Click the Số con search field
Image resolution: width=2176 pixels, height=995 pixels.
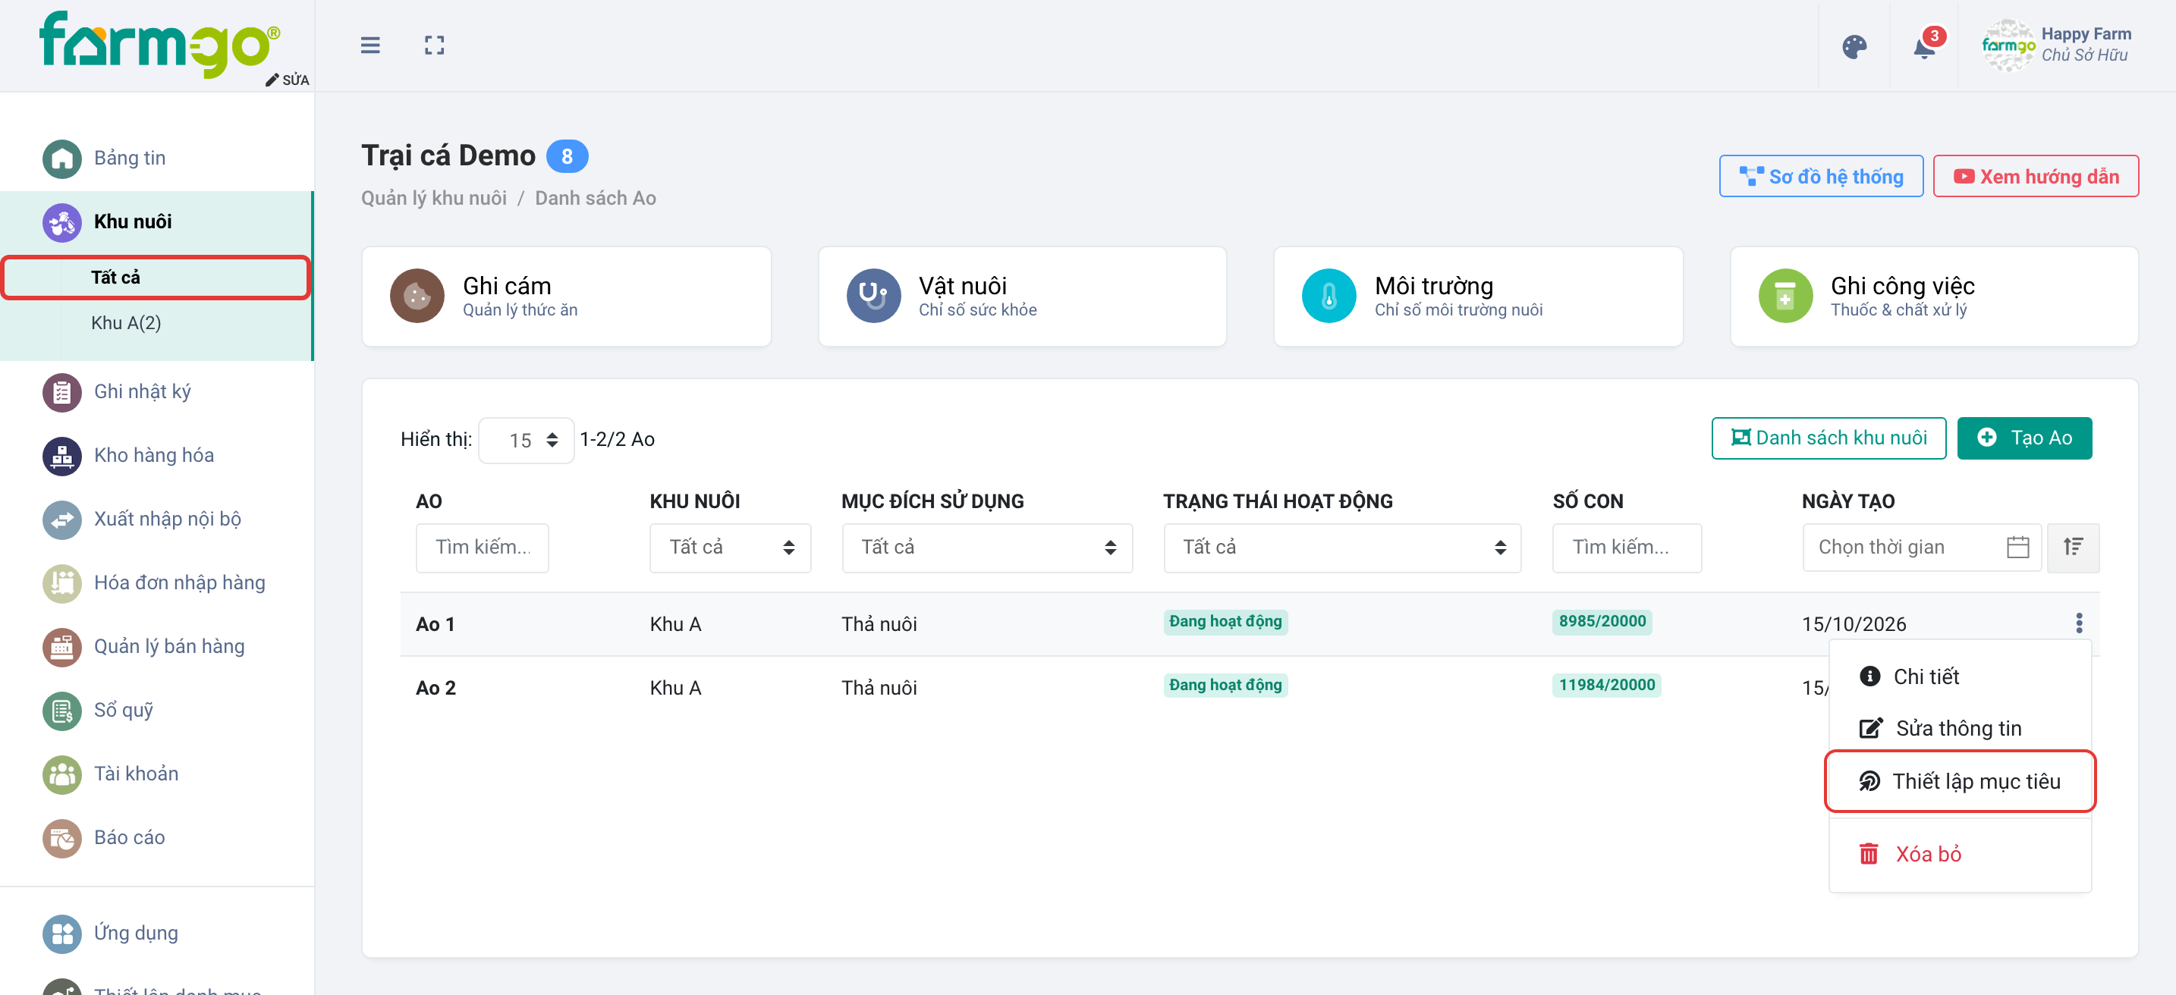[x=1626, y=548]
